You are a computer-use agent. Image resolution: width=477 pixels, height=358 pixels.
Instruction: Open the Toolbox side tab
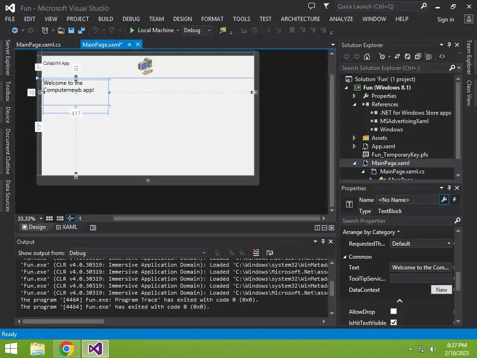[8, 91]
